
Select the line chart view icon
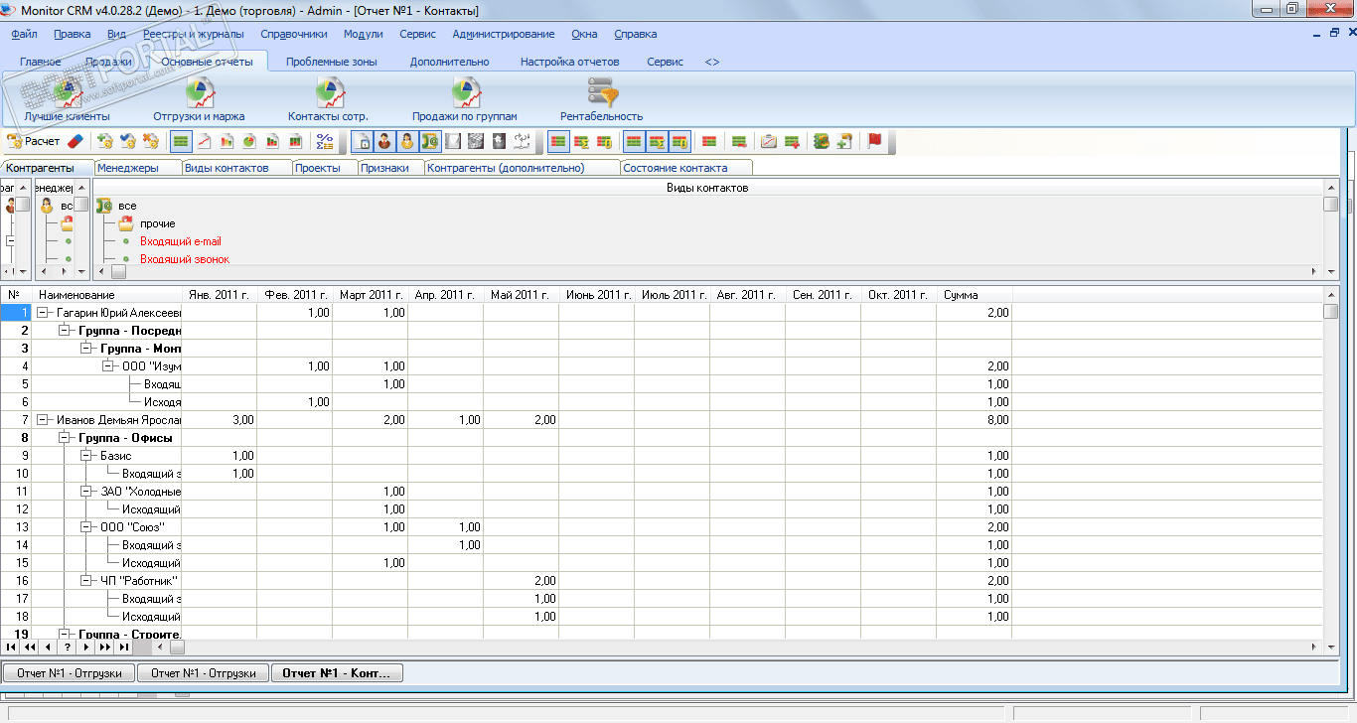[204, 142]
